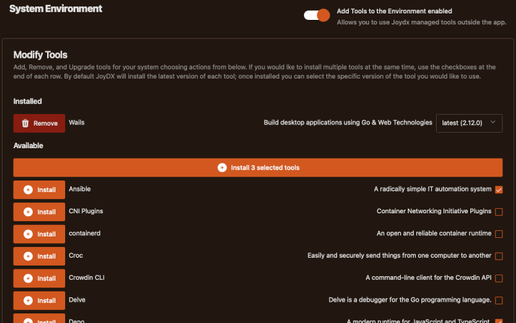Open the Wails version dropdown
Viewport: 516px width, 323px height.
(x=469, y=122)
